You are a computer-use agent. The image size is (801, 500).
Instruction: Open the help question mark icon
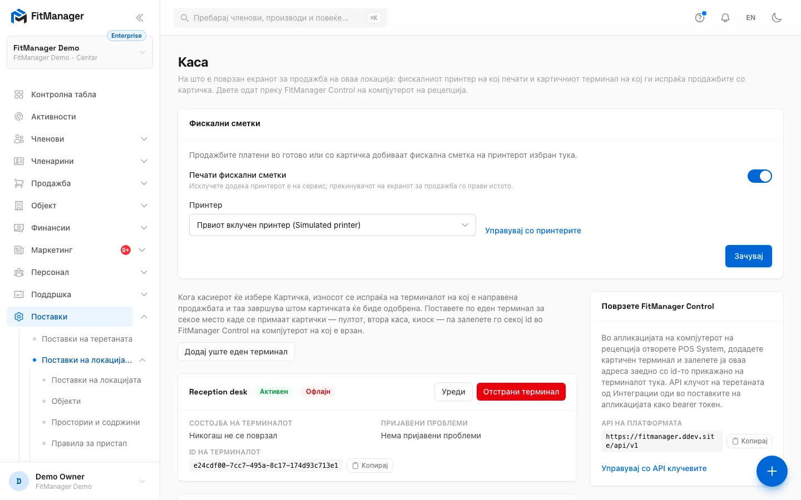point(700,18)
